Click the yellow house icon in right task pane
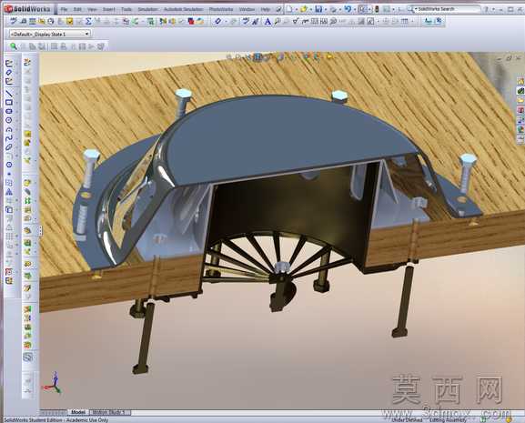525x423 pixels. pyautogui.click(x=520, y=81)
